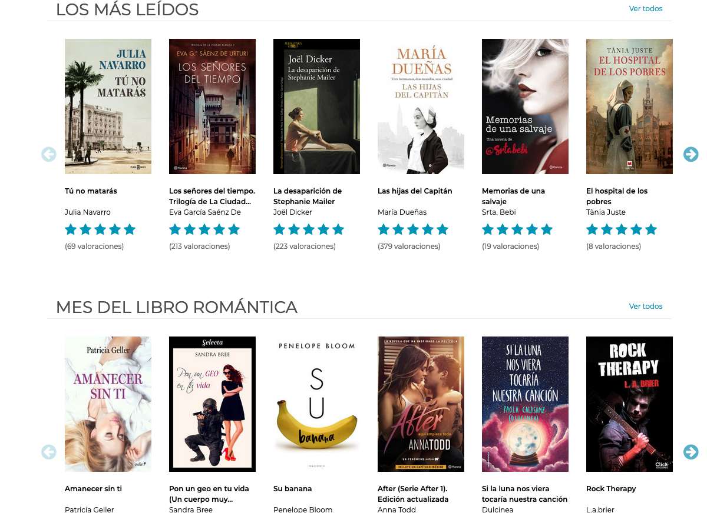Open author Joël Dicker link

(293, 212)
